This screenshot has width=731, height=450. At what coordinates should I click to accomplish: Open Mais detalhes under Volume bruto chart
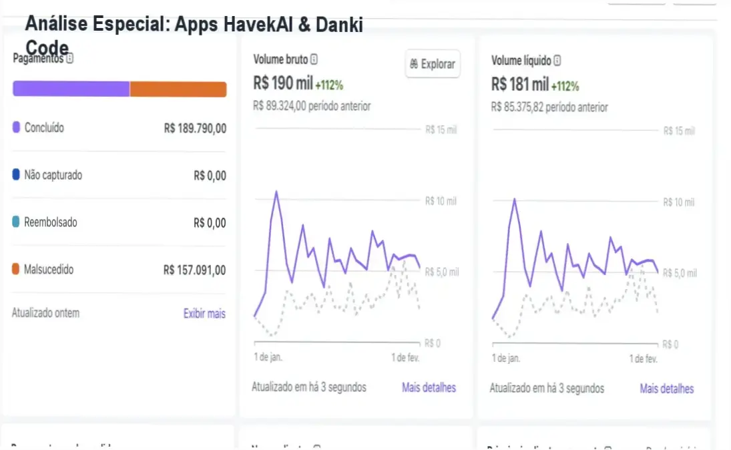(x=429, y=387)
